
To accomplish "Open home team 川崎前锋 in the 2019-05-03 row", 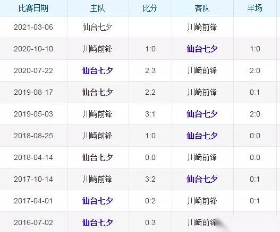I will coord(98,114).
